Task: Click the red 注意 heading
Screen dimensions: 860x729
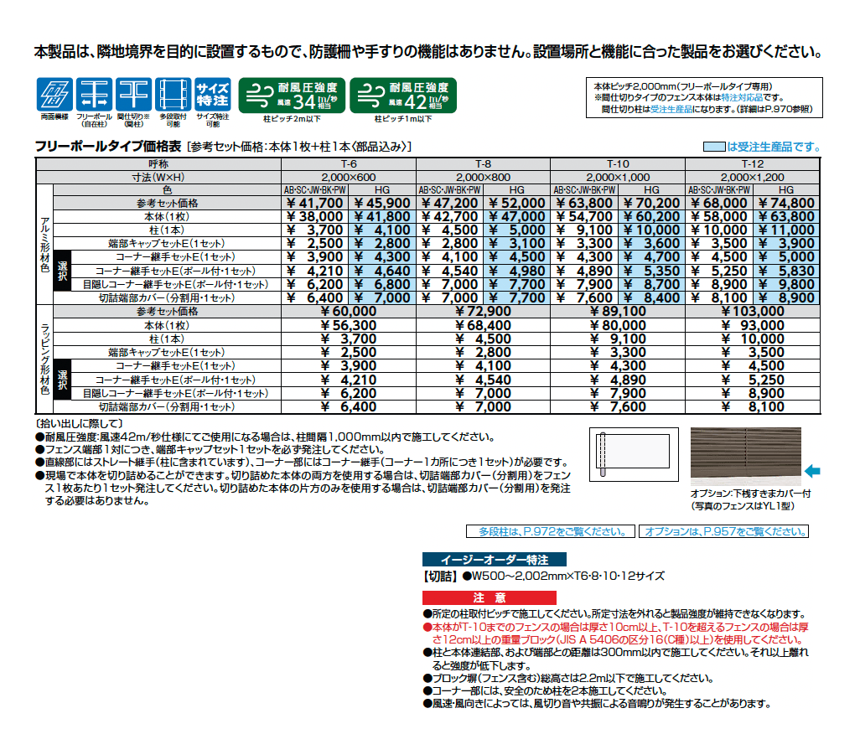Action: point(490,597)
